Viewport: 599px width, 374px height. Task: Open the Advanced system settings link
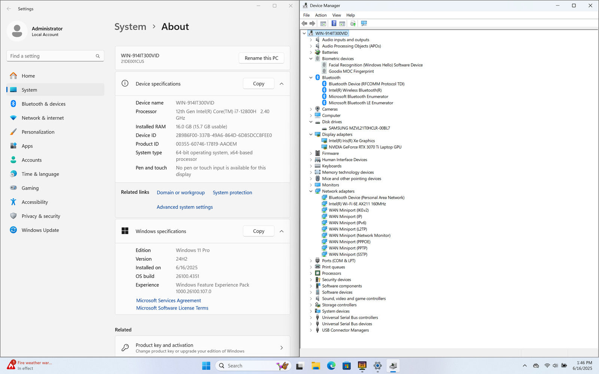click(185, 207)
